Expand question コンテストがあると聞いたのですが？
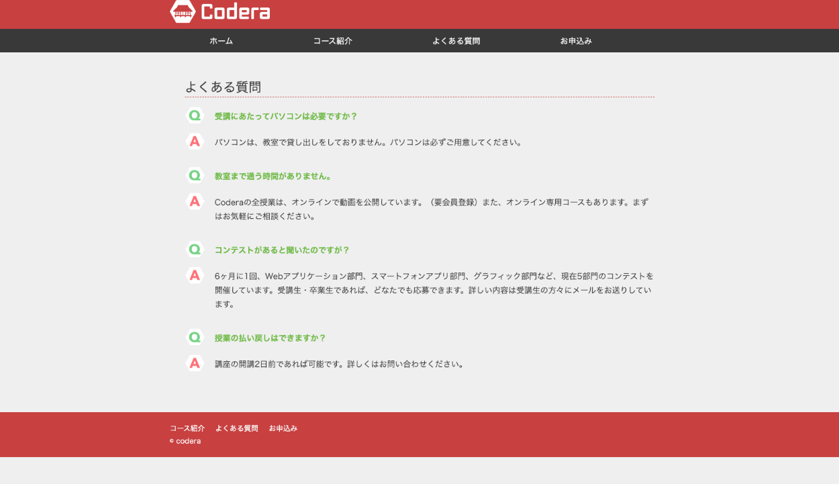 (282, 250)
